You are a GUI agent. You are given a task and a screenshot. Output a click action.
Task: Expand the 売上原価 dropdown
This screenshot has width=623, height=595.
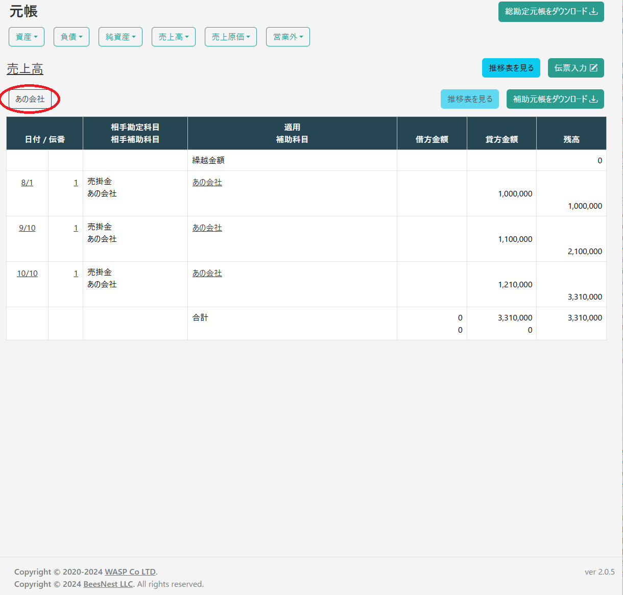(231, 37)
